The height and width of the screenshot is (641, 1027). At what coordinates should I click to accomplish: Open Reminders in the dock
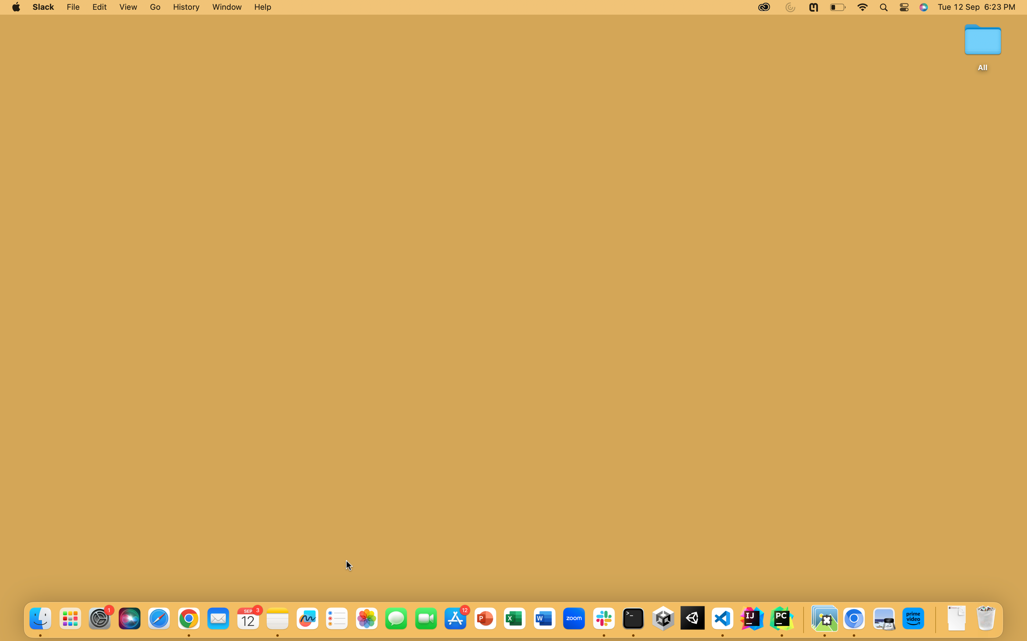click(x=337, y=619)
